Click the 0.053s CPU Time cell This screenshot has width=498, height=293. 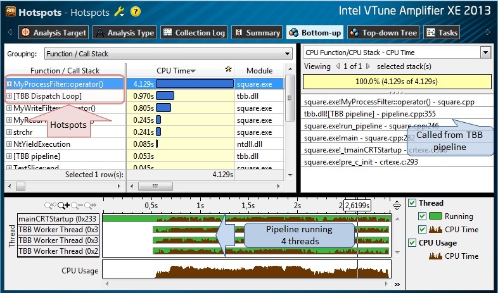[x=181, y=156]
